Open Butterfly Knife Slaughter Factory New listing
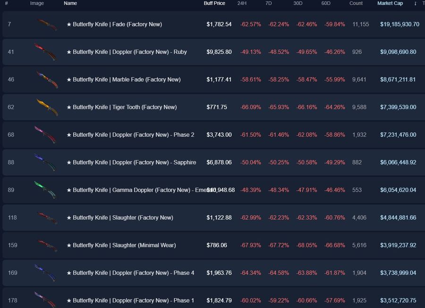Viewport: 425px width, 308px height. pos(120,217)
